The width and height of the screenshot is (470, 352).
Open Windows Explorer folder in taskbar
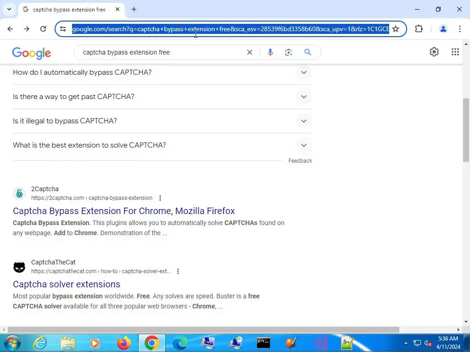click(x=68, y=343)
